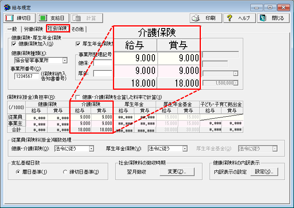Click the 閉じる door icon button
294x208 pixels.
point(273,18)
